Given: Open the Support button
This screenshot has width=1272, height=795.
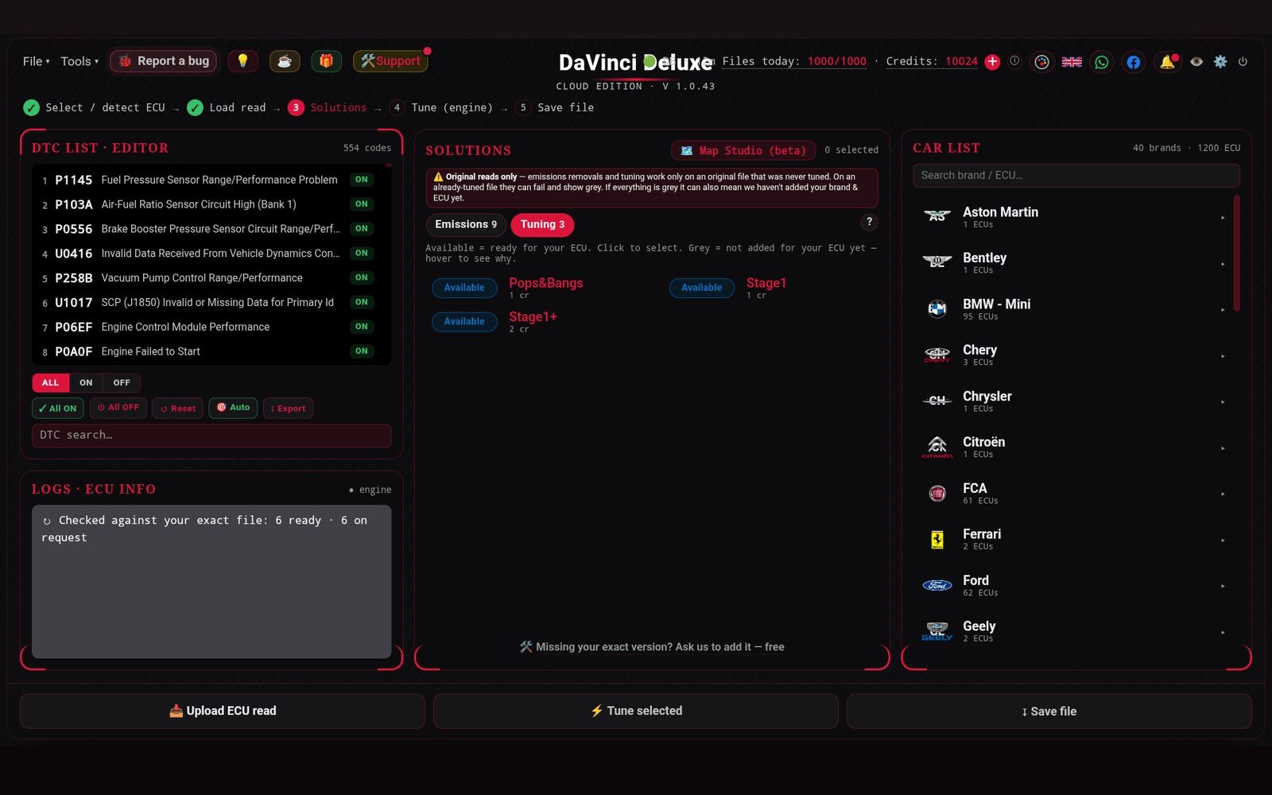Looking at the screenshot, I should (x=390, y=61).
